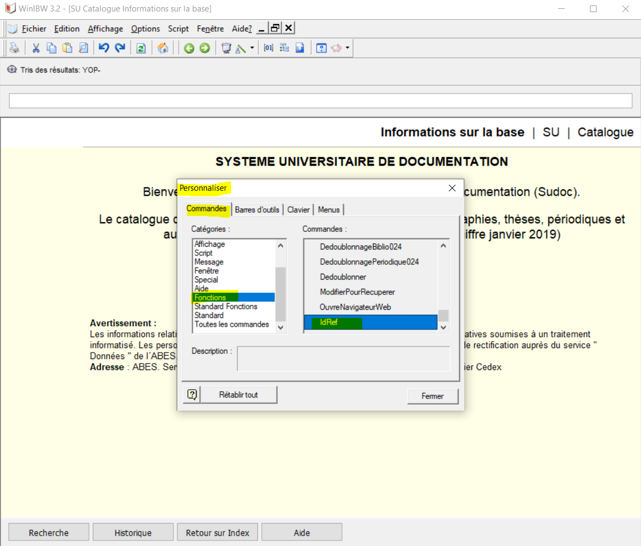641x546 pixels.
Task: Navigate forward with green right arrow
Action: tap(205, 48)
